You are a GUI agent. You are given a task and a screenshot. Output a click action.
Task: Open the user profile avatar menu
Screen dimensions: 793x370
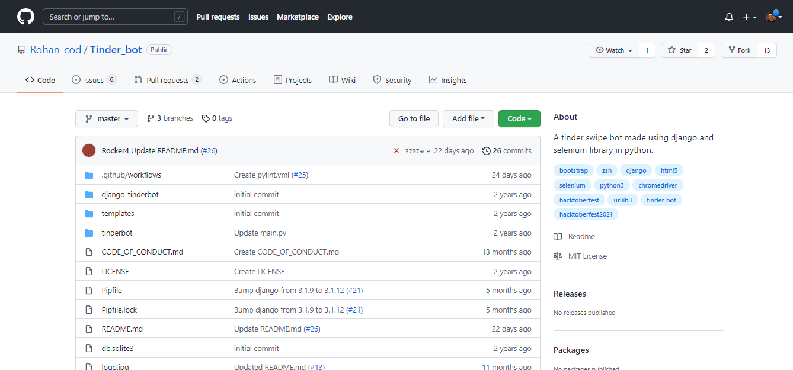click(x=773, y=17)
